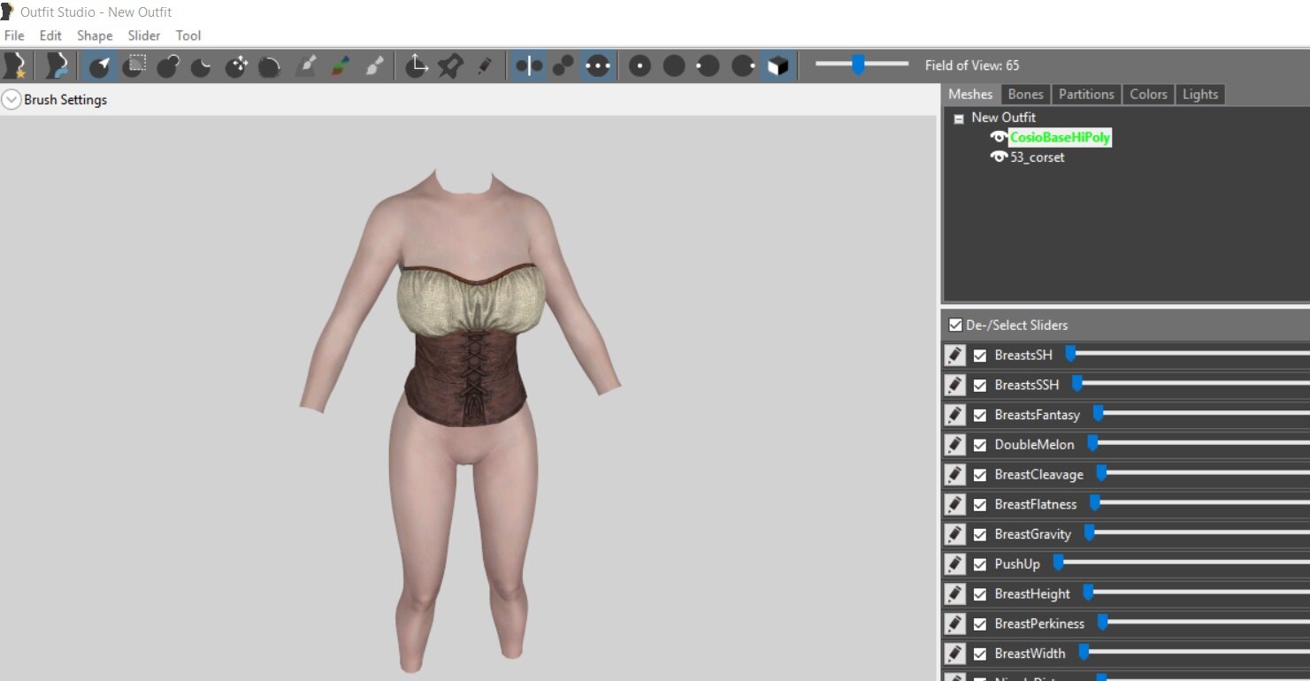
Task: Collapse the Brush Settings panel chevron
Action: (x=11, y=100)
